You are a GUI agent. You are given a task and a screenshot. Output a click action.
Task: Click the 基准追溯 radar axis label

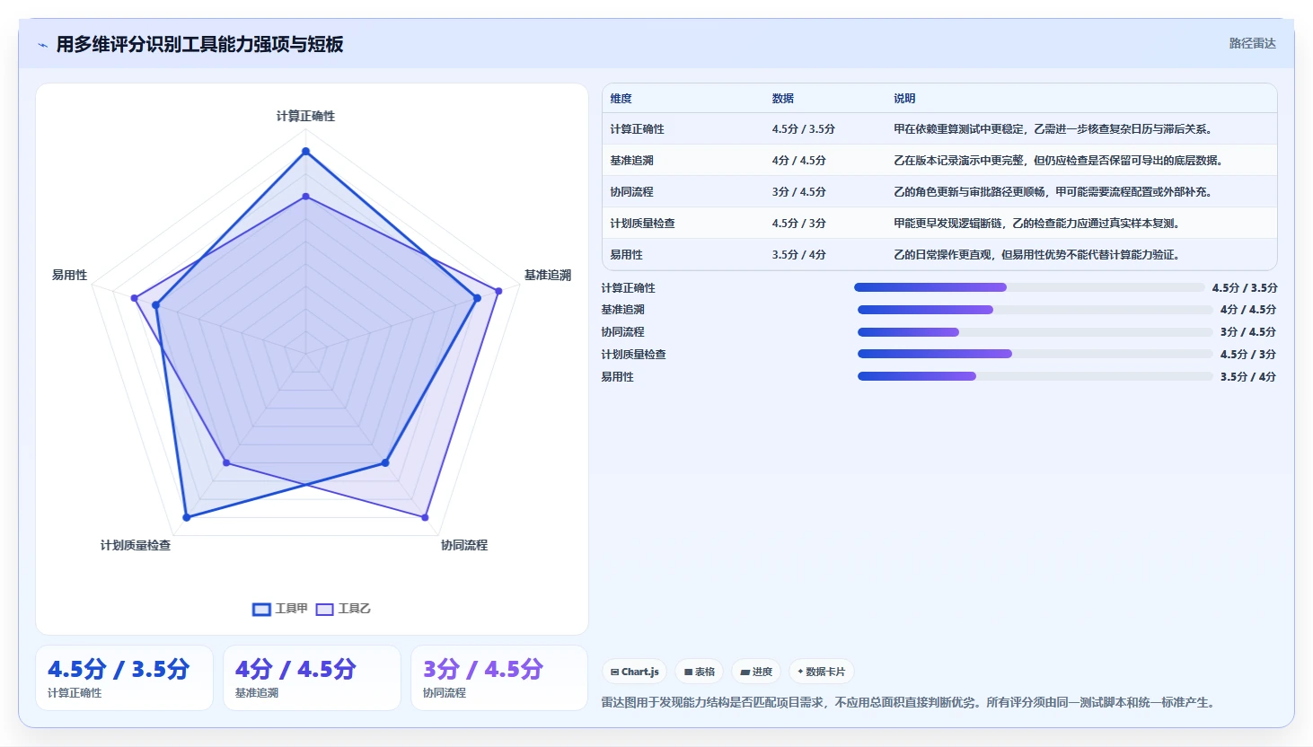(x=548, y=275)
